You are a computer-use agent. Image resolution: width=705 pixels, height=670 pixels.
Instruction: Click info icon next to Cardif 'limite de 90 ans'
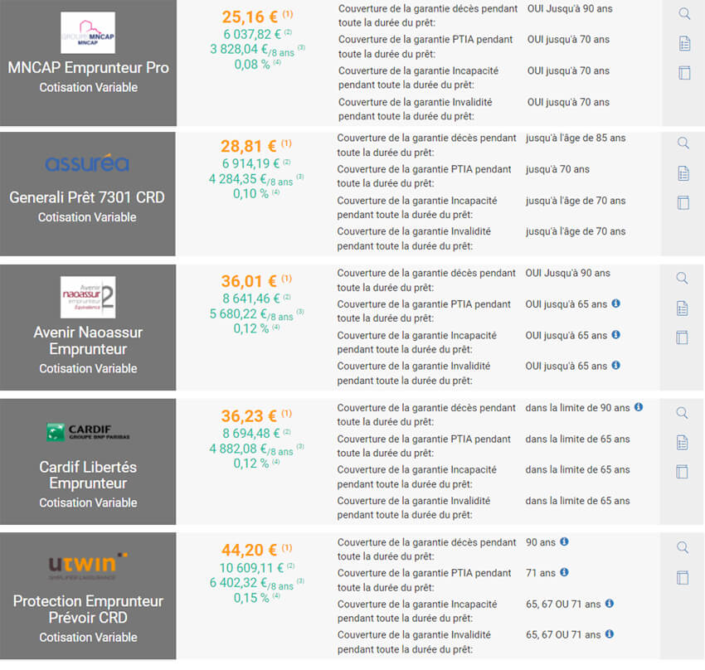(x=639, y=408)
